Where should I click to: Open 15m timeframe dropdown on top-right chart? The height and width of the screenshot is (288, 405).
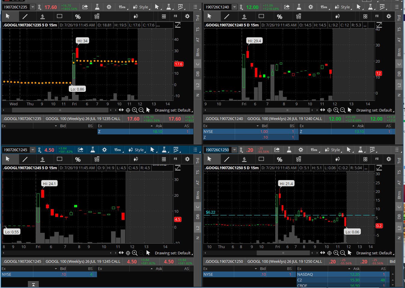point(324,7)
